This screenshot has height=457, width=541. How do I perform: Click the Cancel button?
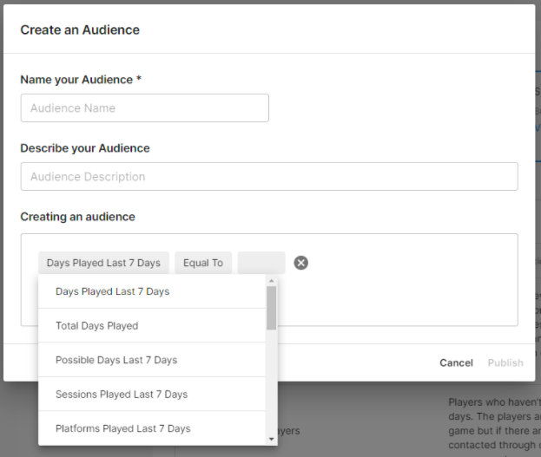[456, 362]
